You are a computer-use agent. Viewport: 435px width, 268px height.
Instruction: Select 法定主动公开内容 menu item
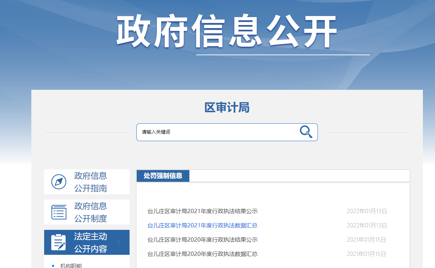87,242
